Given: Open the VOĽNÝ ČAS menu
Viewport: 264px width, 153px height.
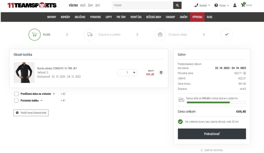Looking at the screenshot, I should [136, 17].
